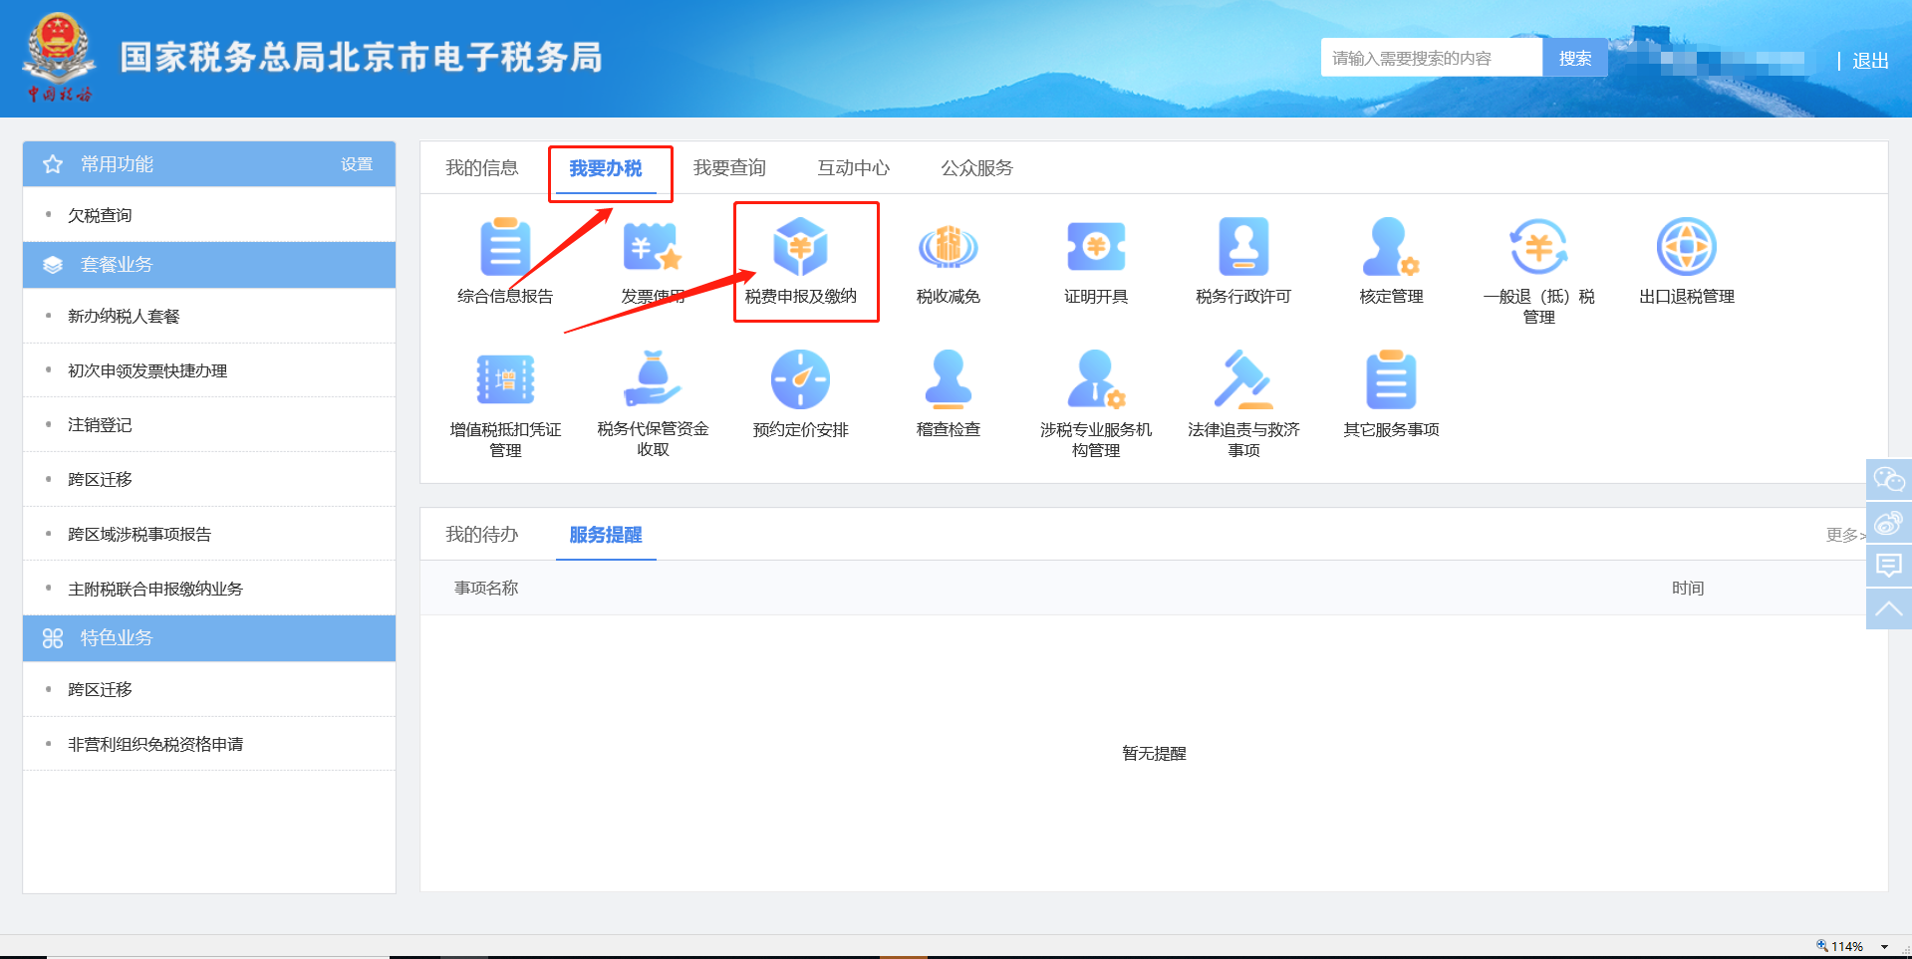Click the 事项名称 column header
This screenshot has height=959, width=1912.
[x=486, y=588]
